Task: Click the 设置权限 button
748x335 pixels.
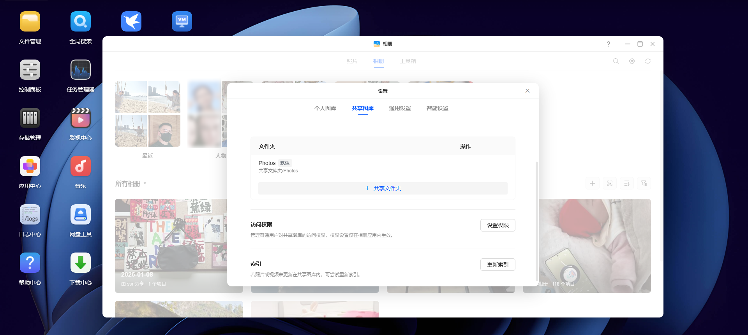Action: pyautogui.click(x=498, y=225)
